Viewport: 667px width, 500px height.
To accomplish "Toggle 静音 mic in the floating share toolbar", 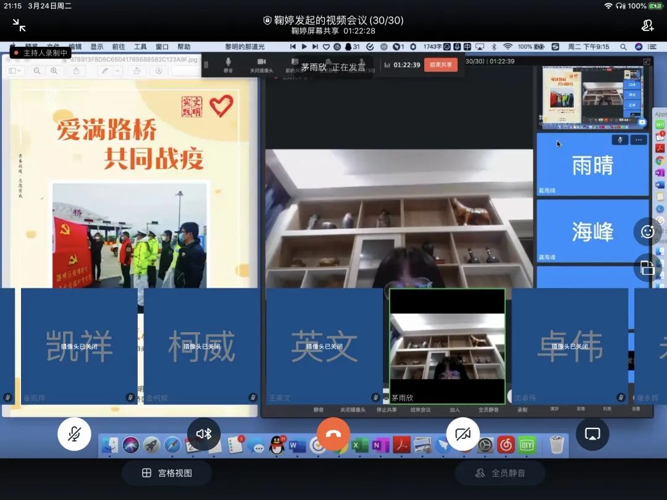I will [229, 65].
